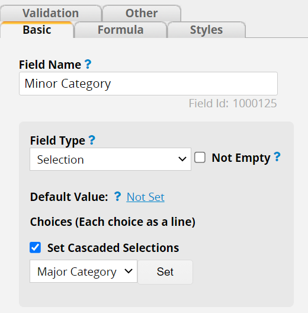Switch to the Validation tab

tap(51, 13)
